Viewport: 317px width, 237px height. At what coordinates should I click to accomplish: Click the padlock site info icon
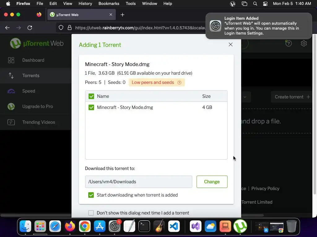[70, 27]
